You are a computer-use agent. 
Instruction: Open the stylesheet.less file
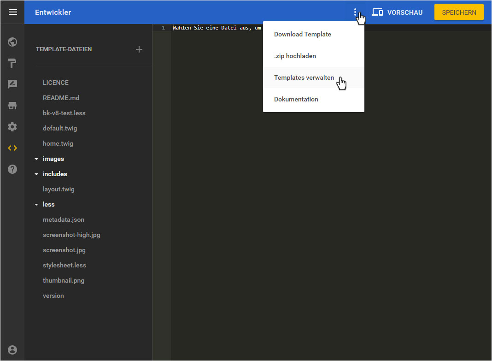coord(64,265)
